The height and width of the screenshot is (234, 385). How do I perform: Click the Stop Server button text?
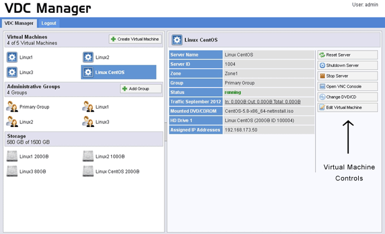337,76
